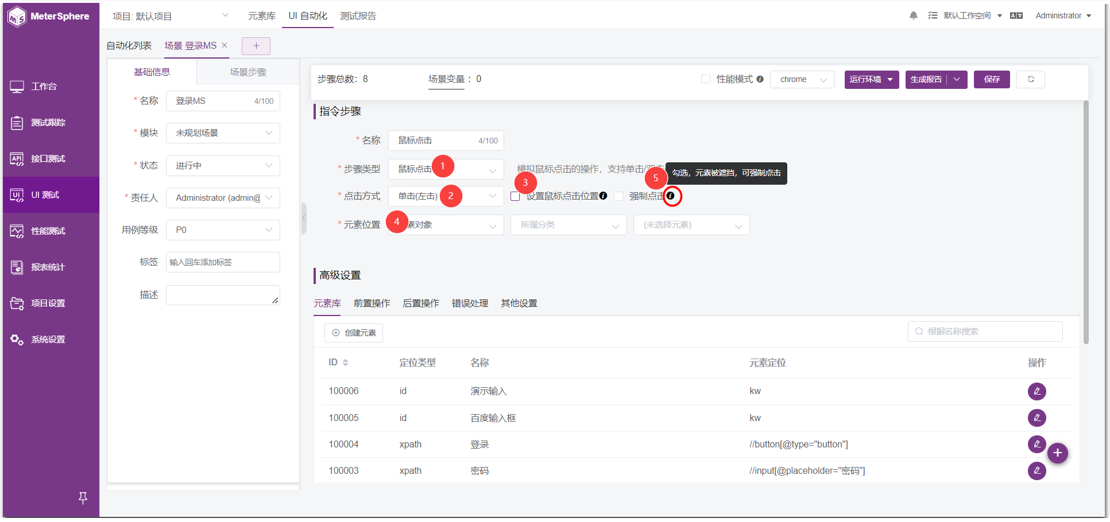Edit the 演示输入 element row
This screenshot has width=1110, height=522.
[1036, 391]
